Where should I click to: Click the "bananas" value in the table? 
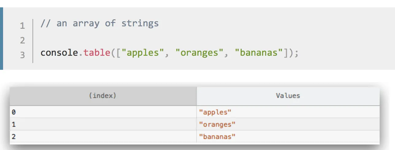pyautogui.click(x=217, y=137)
